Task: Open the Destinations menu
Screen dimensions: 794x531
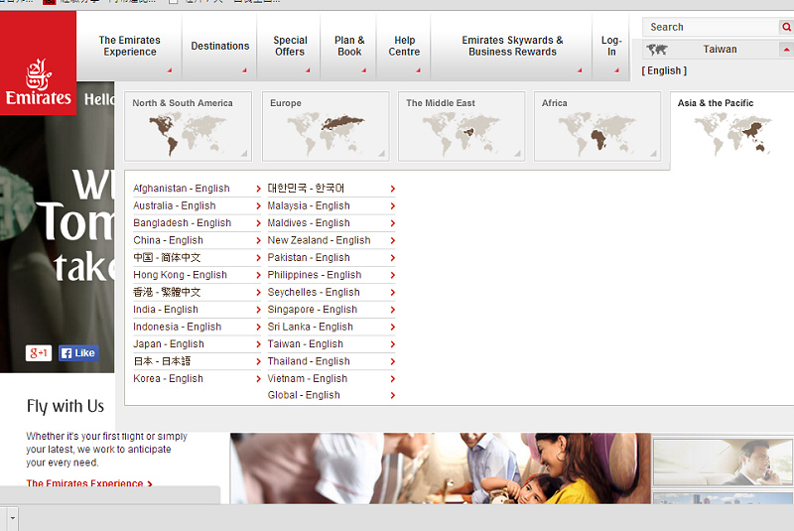Action: click(219, 46)
